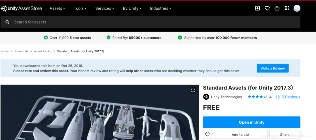Click the search magnifier icon

7,22
